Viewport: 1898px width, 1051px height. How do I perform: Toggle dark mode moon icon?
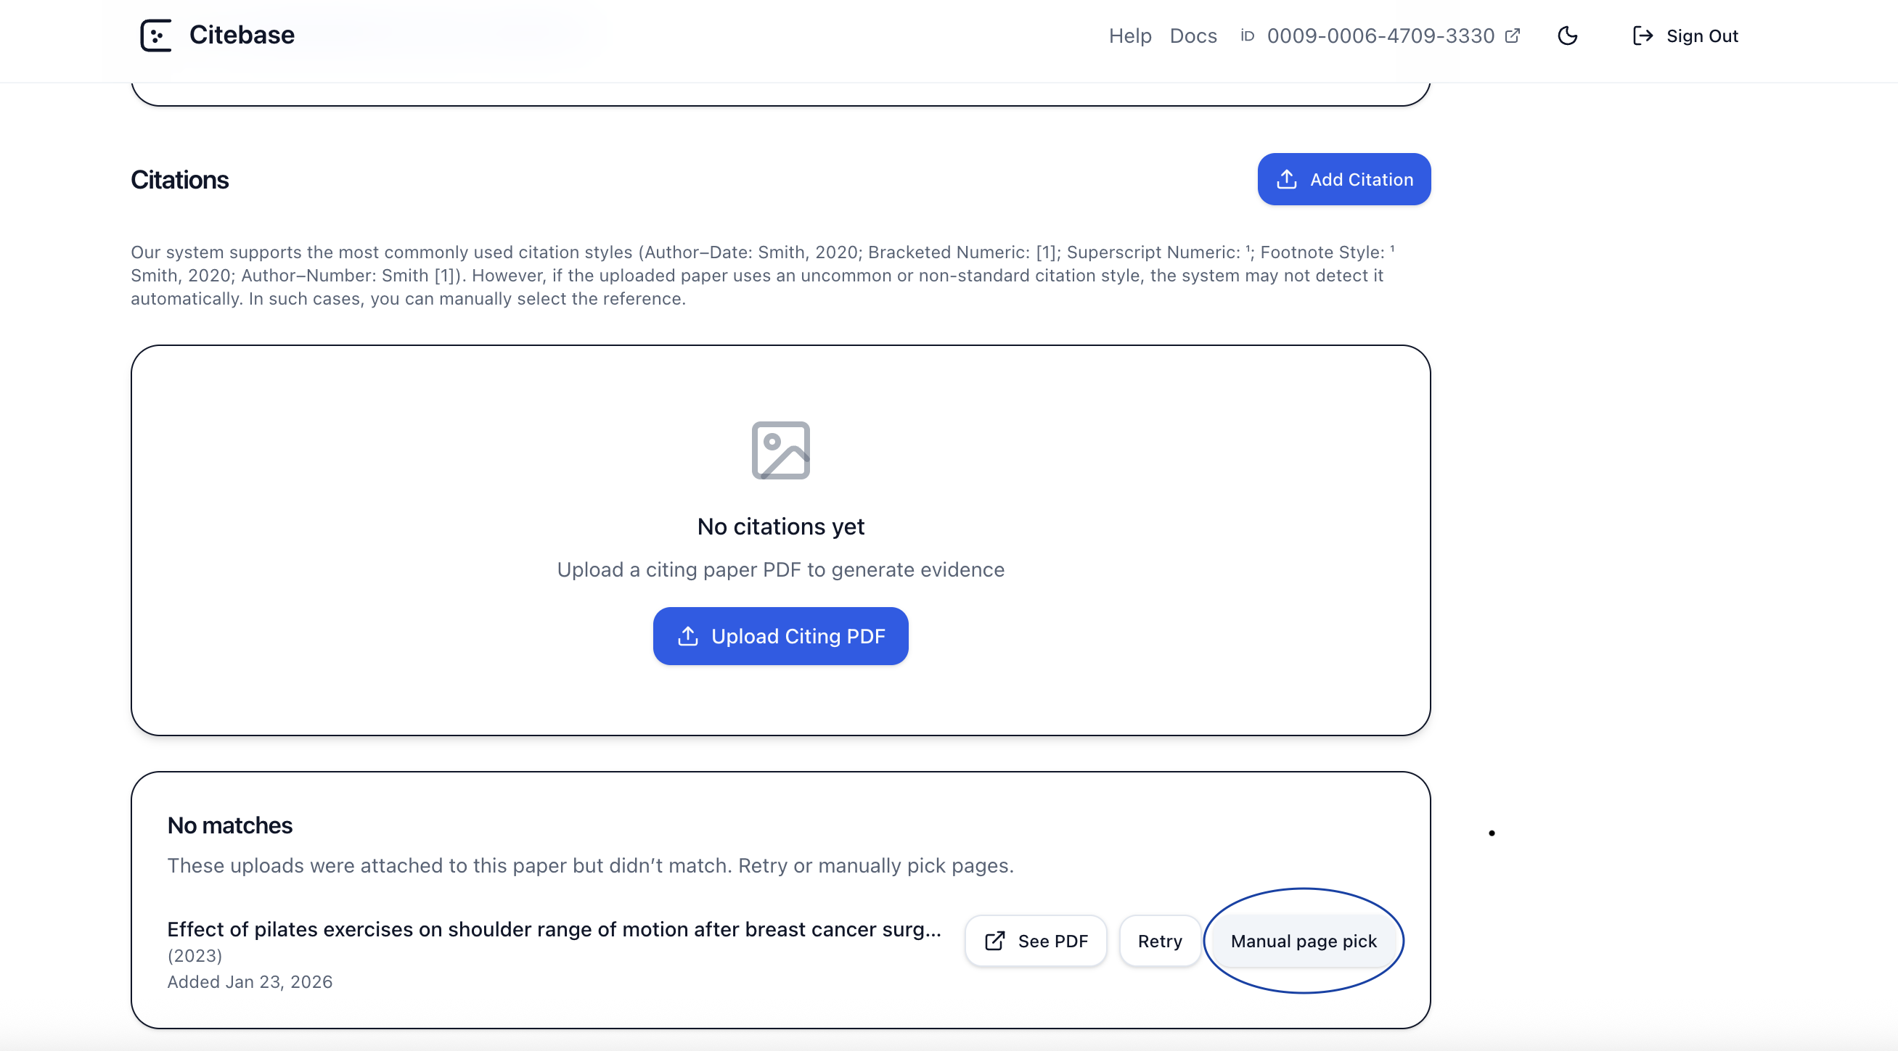1567,36
